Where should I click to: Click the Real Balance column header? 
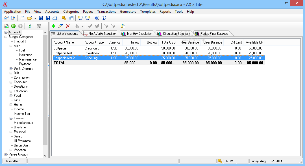(189, 42)
